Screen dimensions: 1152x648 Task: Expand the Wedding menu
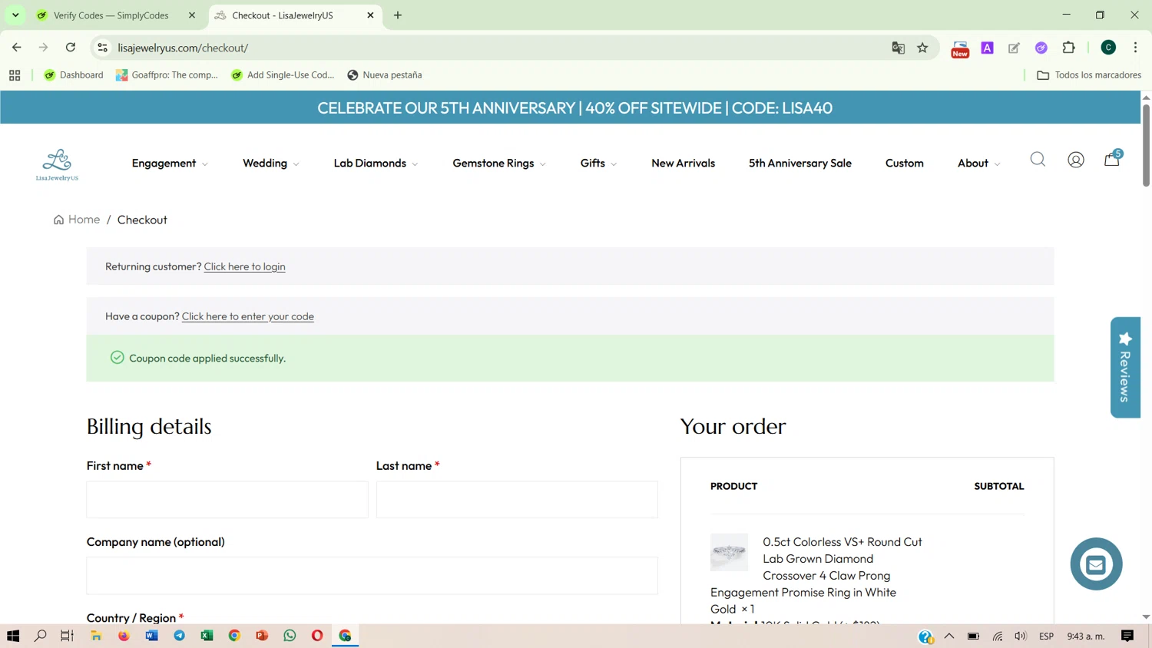tap(271, 163)
